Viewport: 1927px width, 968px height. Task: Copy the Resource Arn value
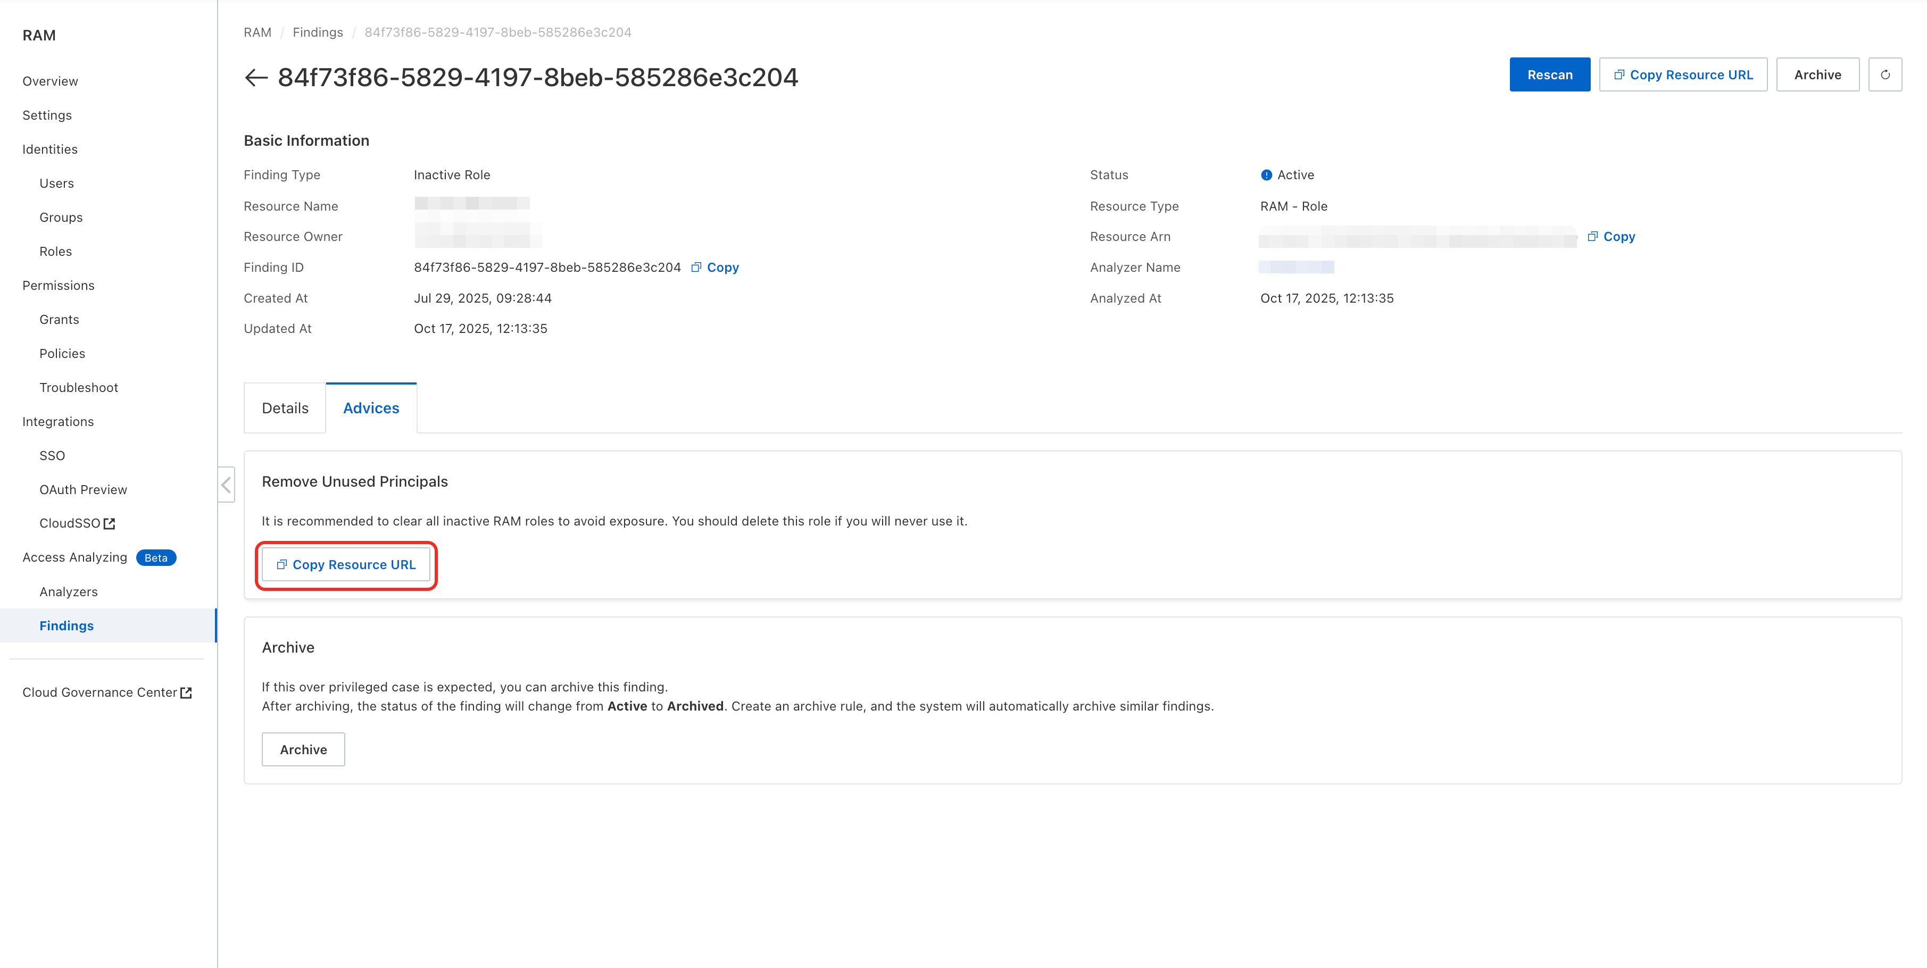1612,236
